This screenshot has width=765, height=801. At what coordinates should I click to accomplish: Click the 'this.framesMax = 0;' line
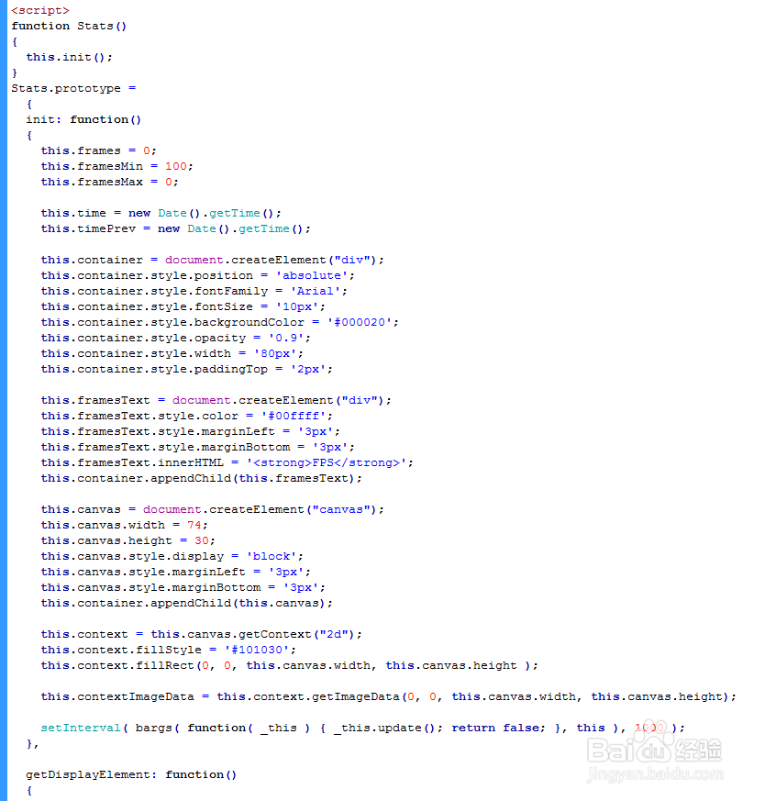pyautogui.click(x=110, y=182)
